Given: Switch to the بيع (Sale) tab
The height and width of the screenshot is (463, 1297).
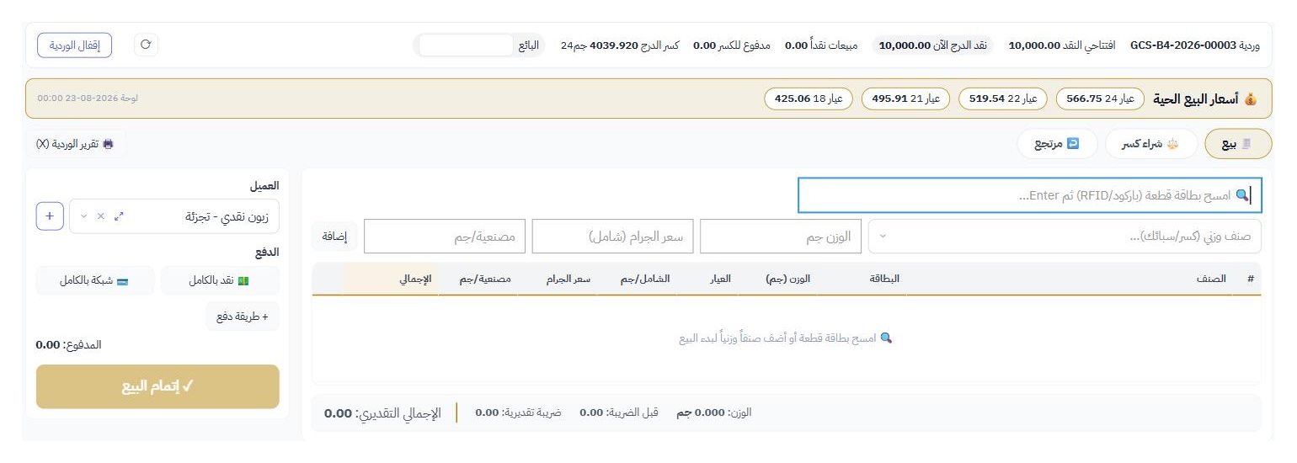Looking at the screenshot, I should pos(1238,144).
